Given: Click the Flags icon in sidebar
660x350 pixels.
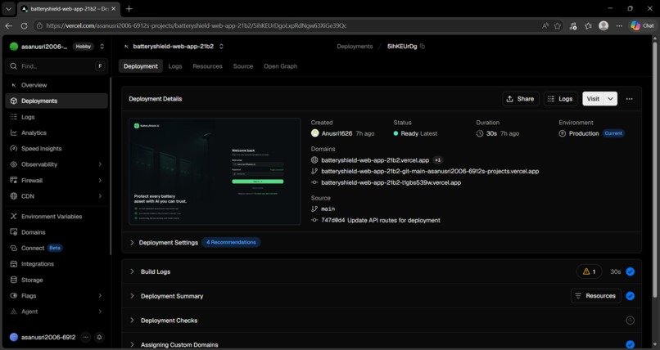Looking at the screenshot, I should point(13,296).
